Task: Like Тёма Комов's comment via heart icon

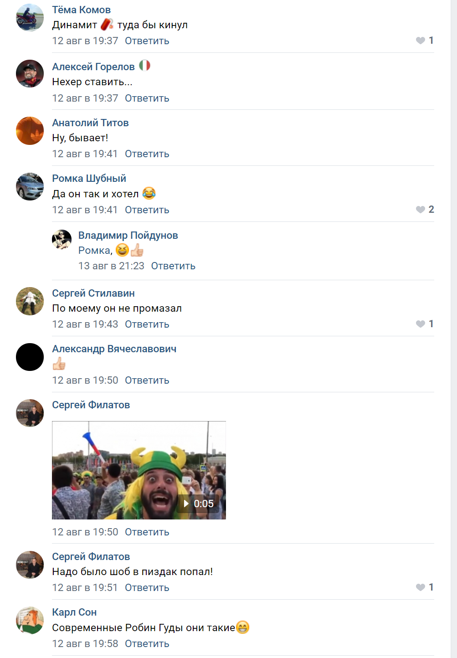Action: [x=421, y=41]
